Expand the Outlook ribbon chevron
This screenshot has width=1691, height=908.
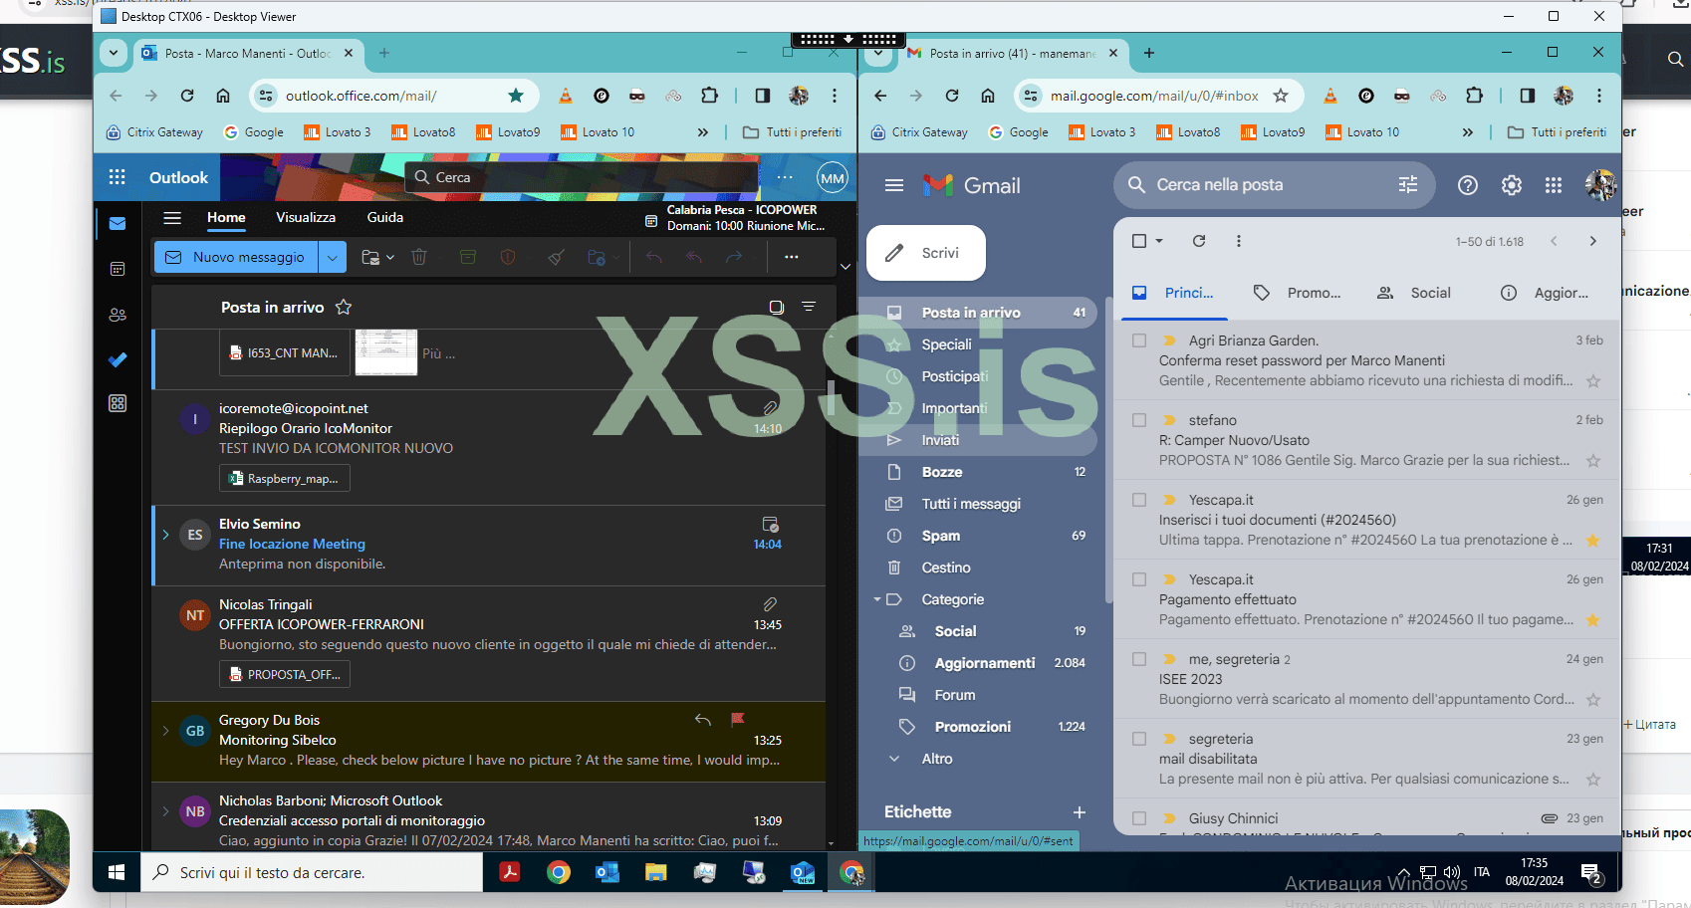[x=845, y=267]
